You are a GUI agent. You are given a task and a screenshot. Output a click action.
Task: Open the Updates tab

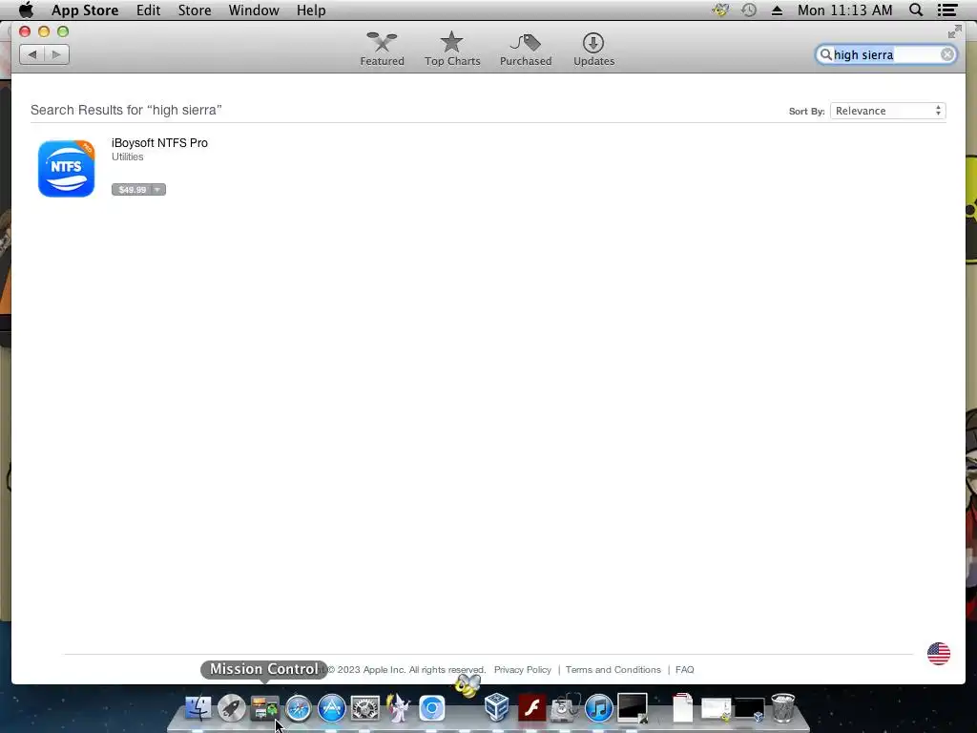[x=593, y=50]
